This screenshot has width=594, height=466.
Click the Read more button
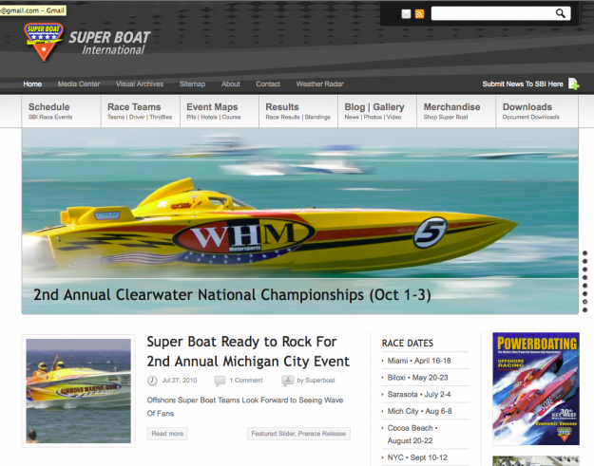point(167,434)
